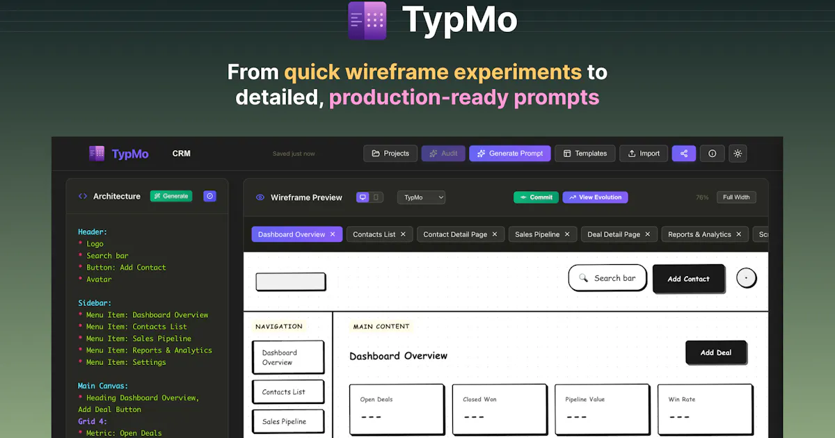Click the Closed Won metric card
This screenshot has width=835, height=438.
500,410
